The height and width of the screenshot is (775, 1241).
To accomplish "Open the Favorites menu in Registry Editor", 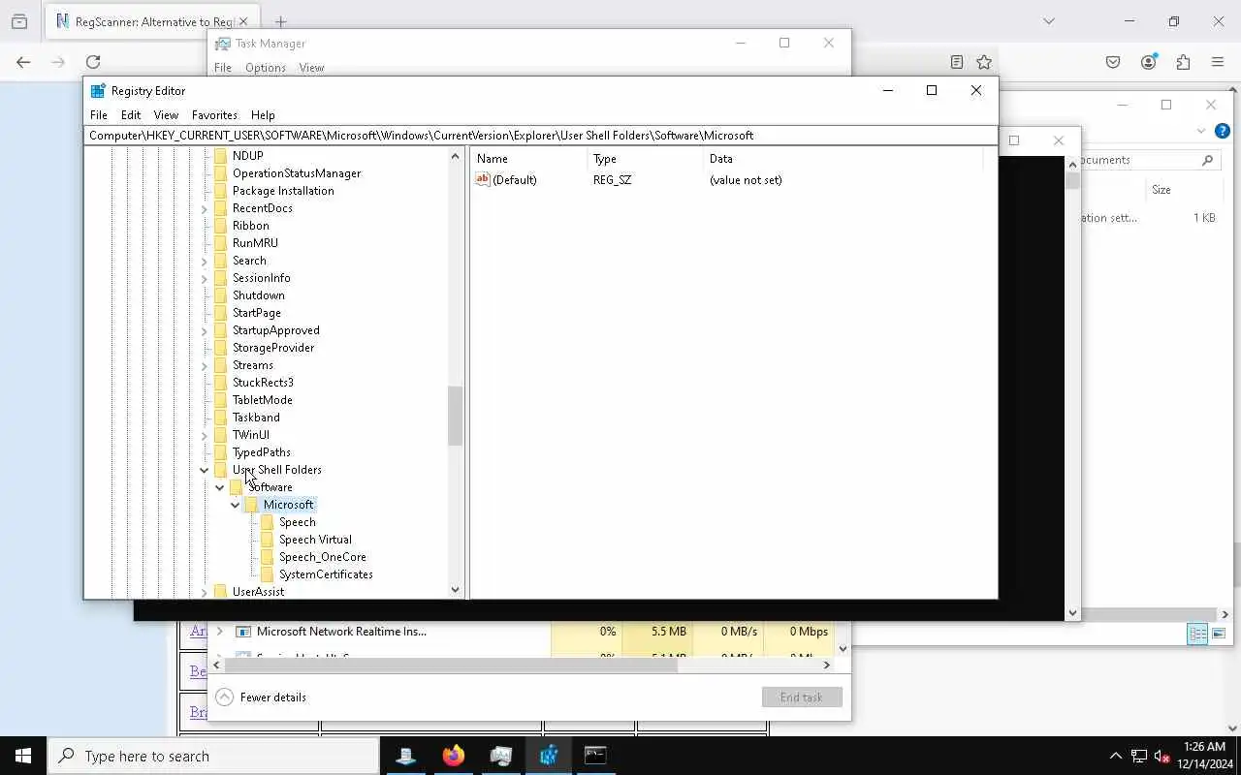I will pos(214,114).
